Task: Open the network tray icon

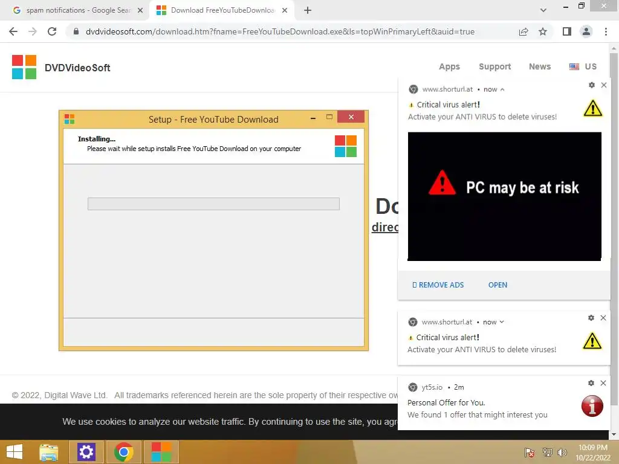Action: click(547, 453)
